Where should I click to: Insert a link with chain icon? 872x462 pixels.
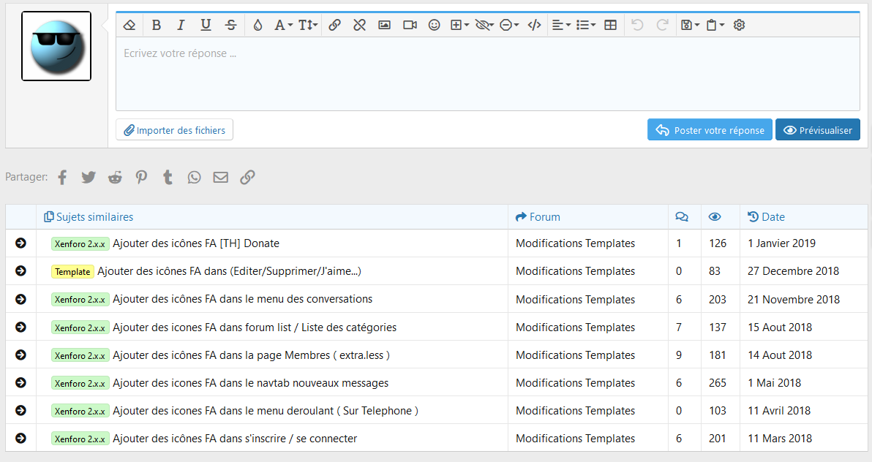[x=334, y=25]
